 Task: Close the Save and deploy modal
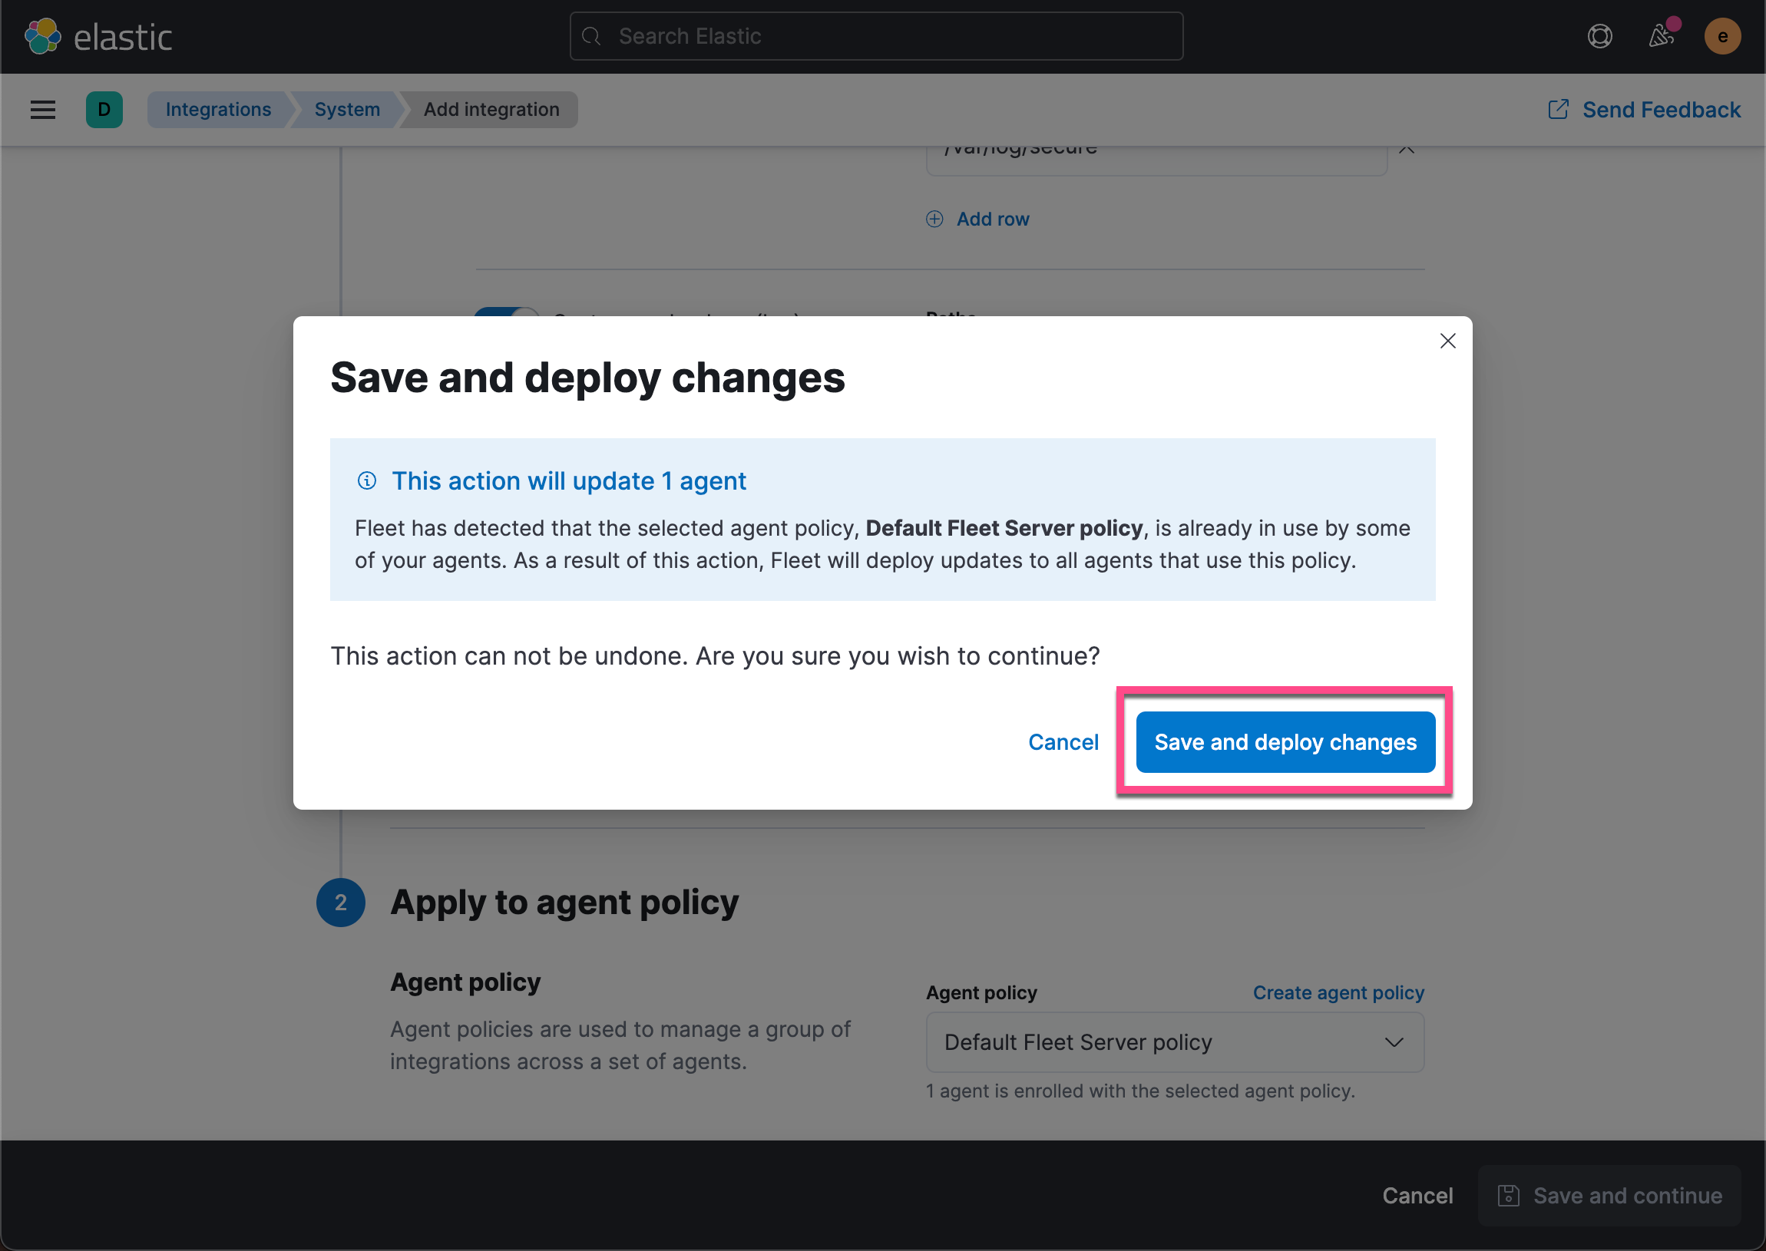point(1447,342)
